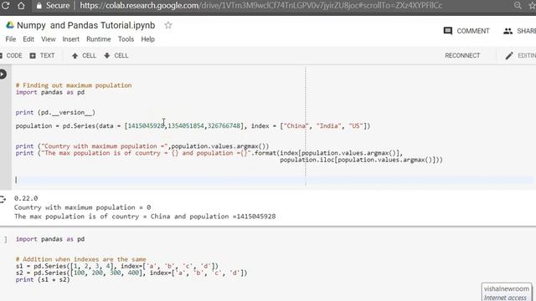Click the s1 = pd.Series line
This screenshot has width=536, height=301.
coord(117,266)
